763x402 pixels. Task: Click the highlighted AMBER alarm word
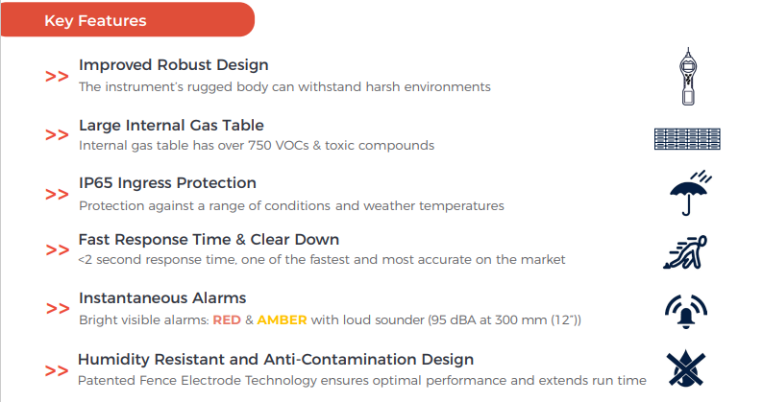pyautogui.click(x=282, y=319)
